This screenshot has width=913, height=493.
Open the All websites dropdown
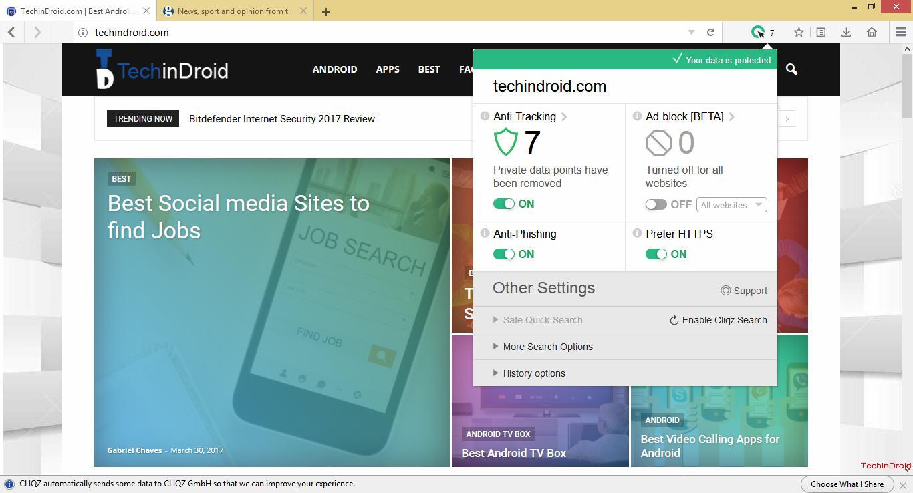click(x=732, y=205)
